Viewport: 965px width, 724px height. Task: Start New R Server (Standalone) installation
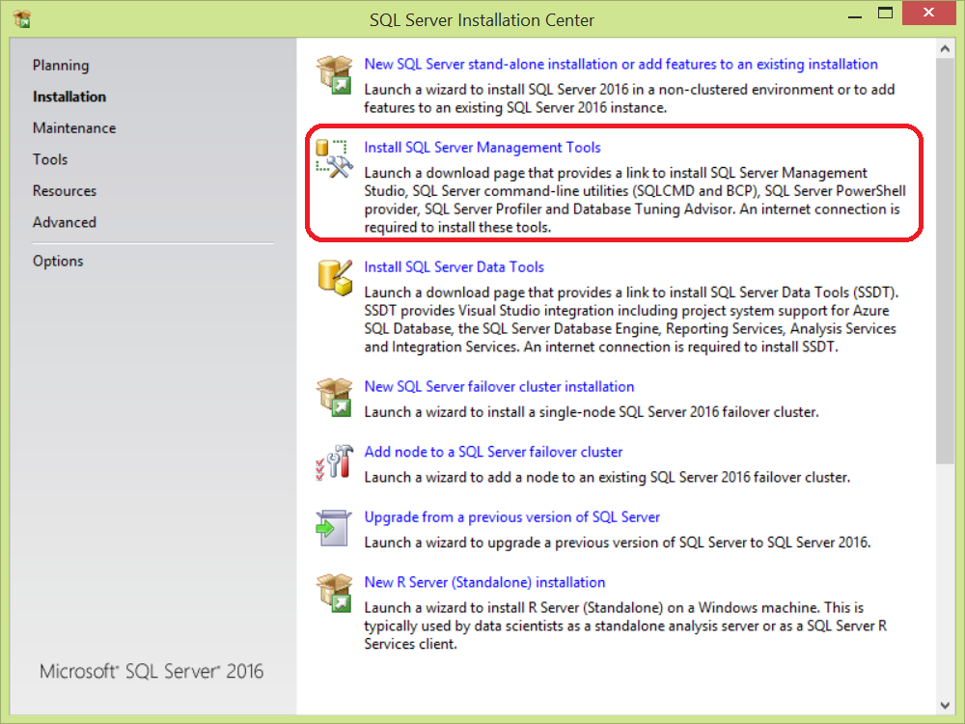point(485,582)
